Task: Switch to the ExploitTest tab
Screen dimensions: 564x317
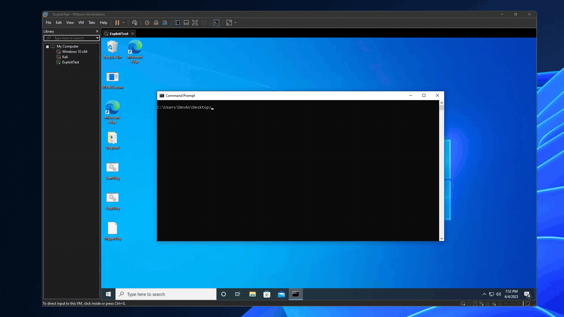Action: coord(119,34)
